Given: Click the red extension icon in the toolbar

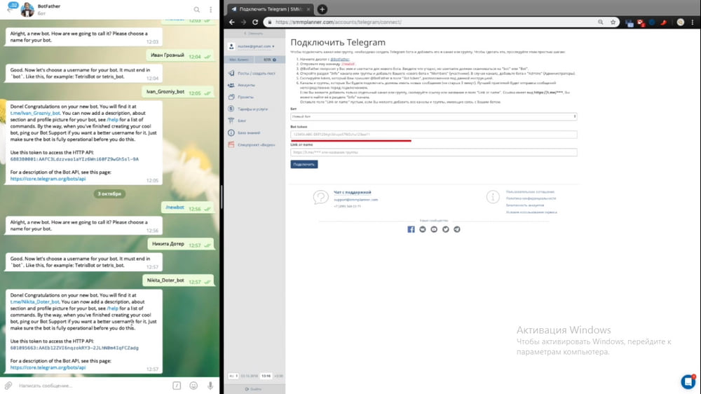Looking at the screenshot, I should [x=664, y=22].
